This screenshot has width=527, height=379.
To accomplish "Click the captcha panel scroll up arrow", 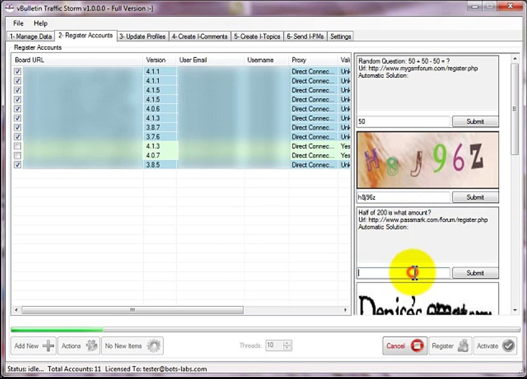I will (514, 59).
